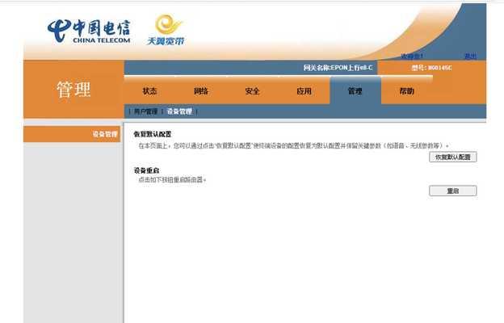The width and height of the screenshot is (504, 323).
Task: Open the 帮助 tab
Action: point(406,91)
